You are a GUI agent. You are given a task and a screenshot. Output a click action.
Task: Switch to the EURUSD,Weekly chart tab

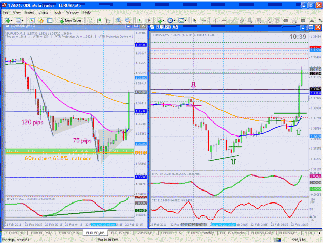coord(232,233)
